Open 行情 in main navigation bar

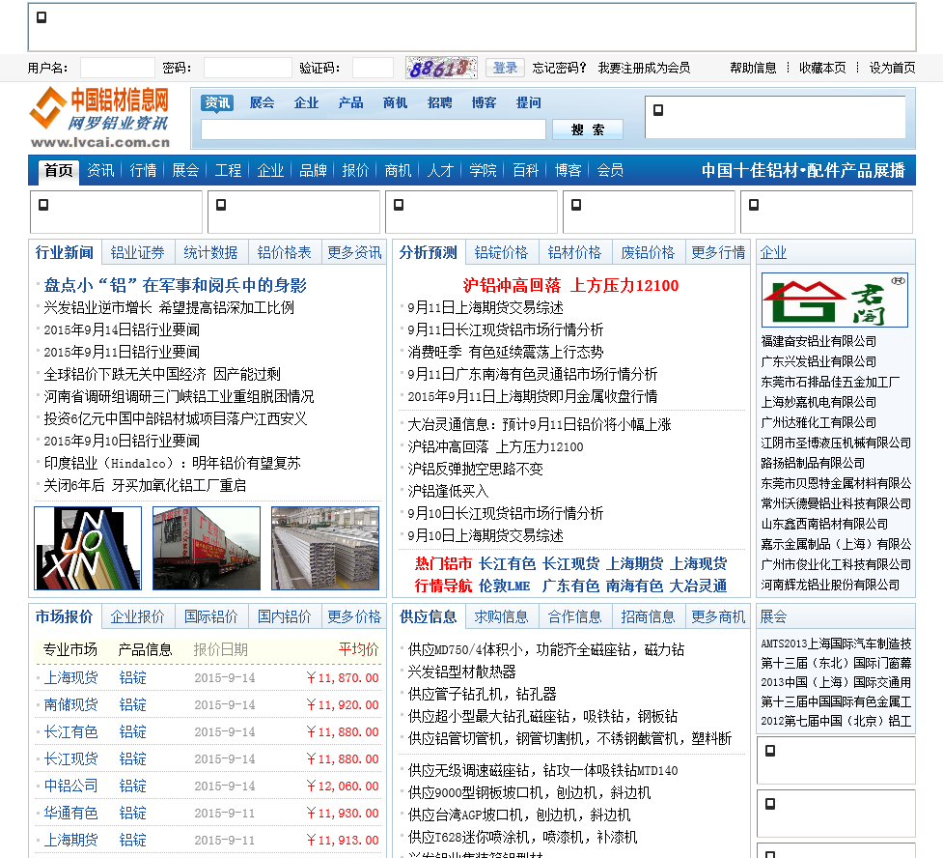(143, 170)
